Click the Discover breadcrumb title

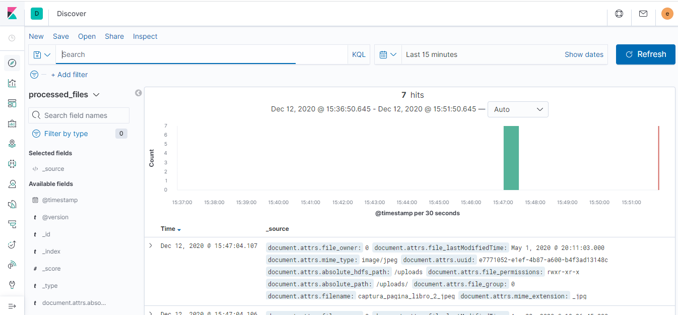coord(72,14)
